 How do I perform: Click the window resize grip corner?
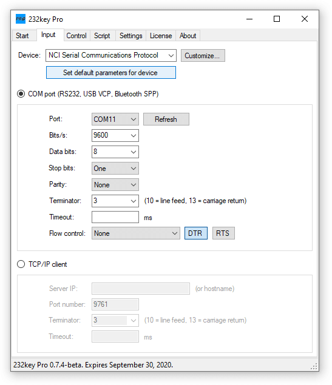pyautogui.click(x=314, y=366)
